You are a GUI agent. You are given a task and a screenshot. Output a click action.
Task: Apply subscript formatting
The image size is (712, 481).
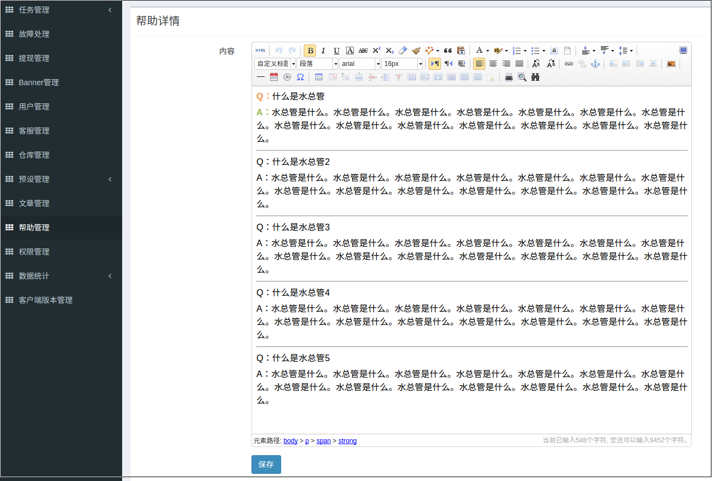point(390,51)
